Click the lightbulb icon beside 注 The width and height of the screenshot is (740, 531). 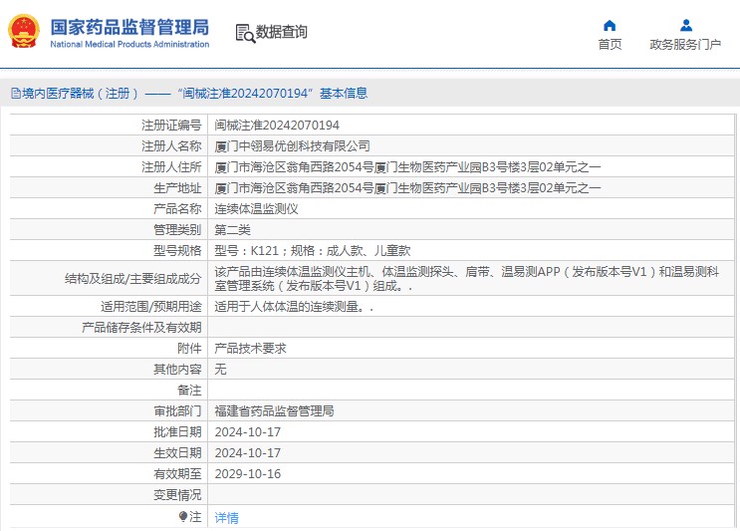183,517
